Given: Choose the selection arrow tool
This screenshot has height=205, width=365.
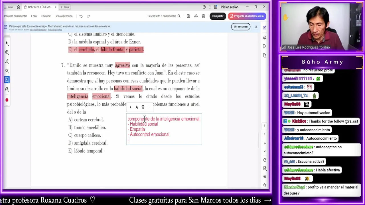Looking at the screenshot, I should click(7, 43).
